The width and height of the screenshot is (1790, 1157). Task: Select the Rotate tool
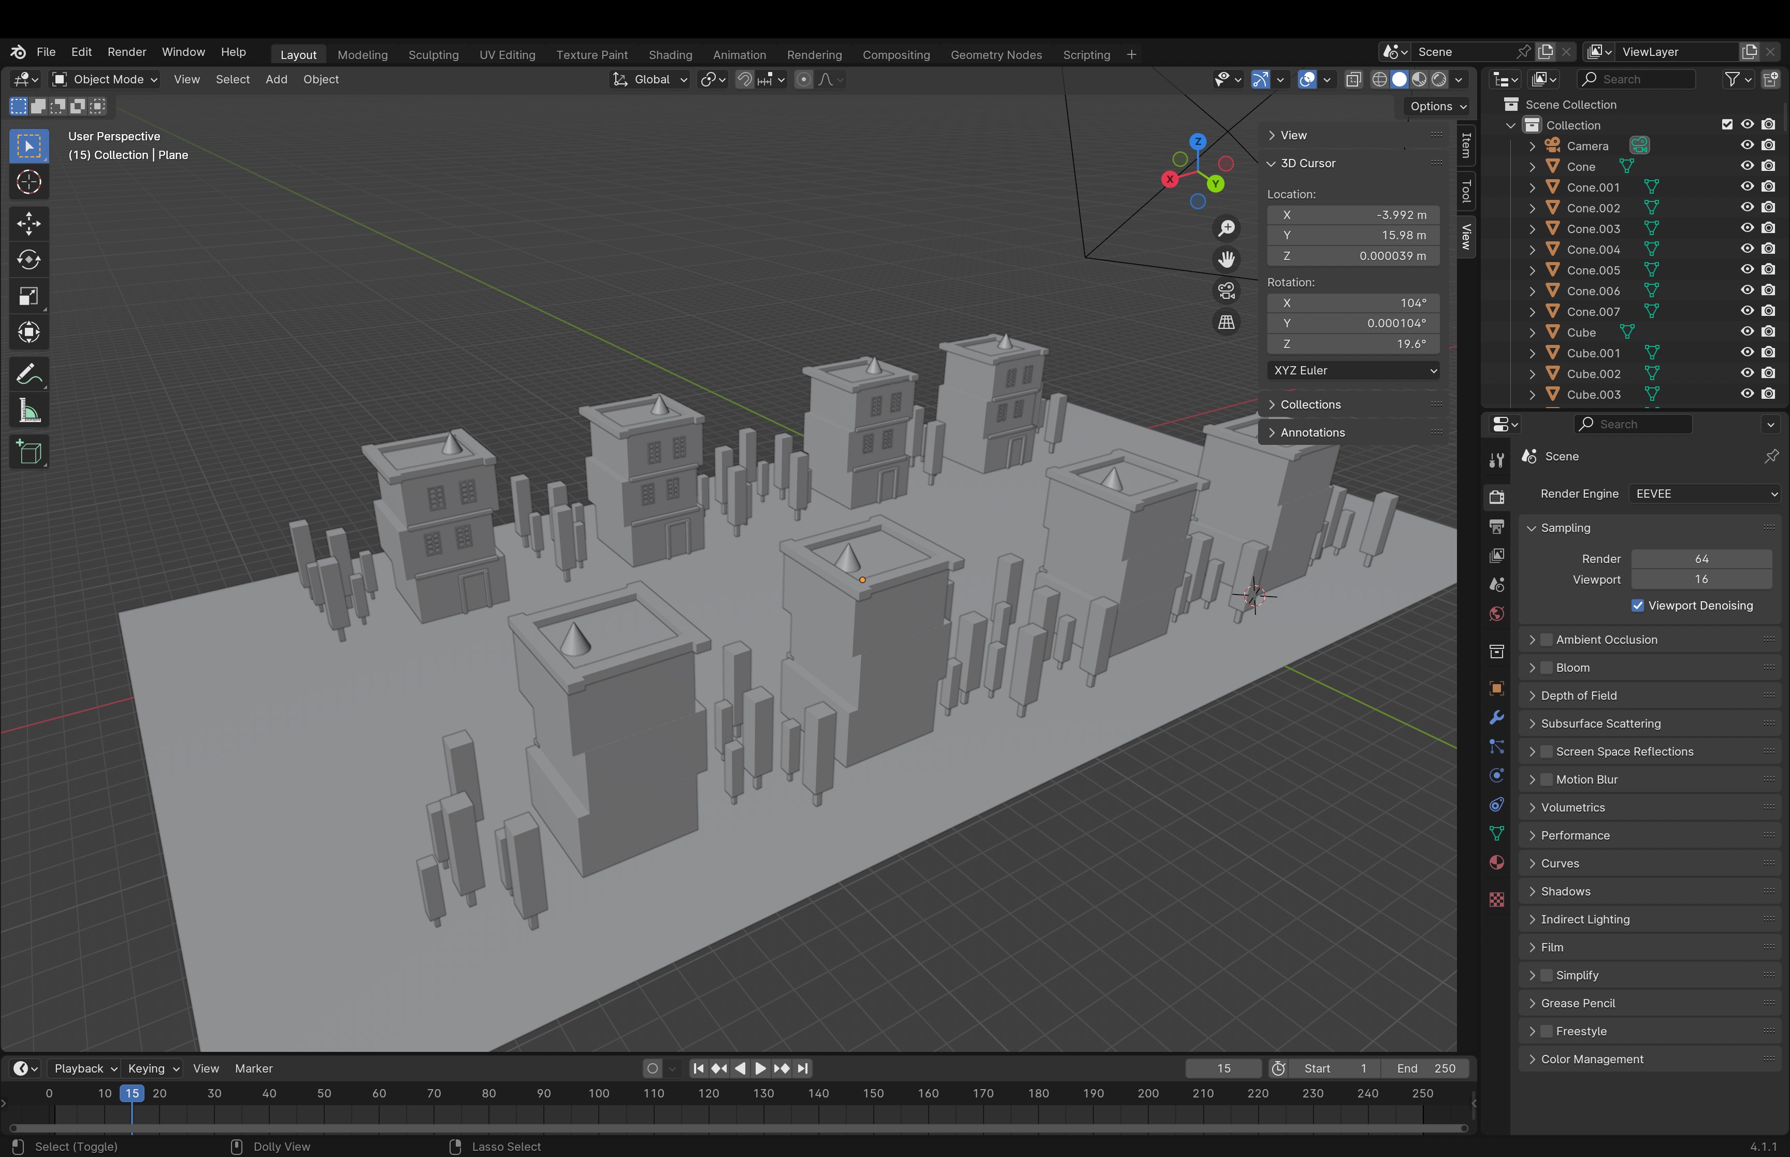click(28, 260)
